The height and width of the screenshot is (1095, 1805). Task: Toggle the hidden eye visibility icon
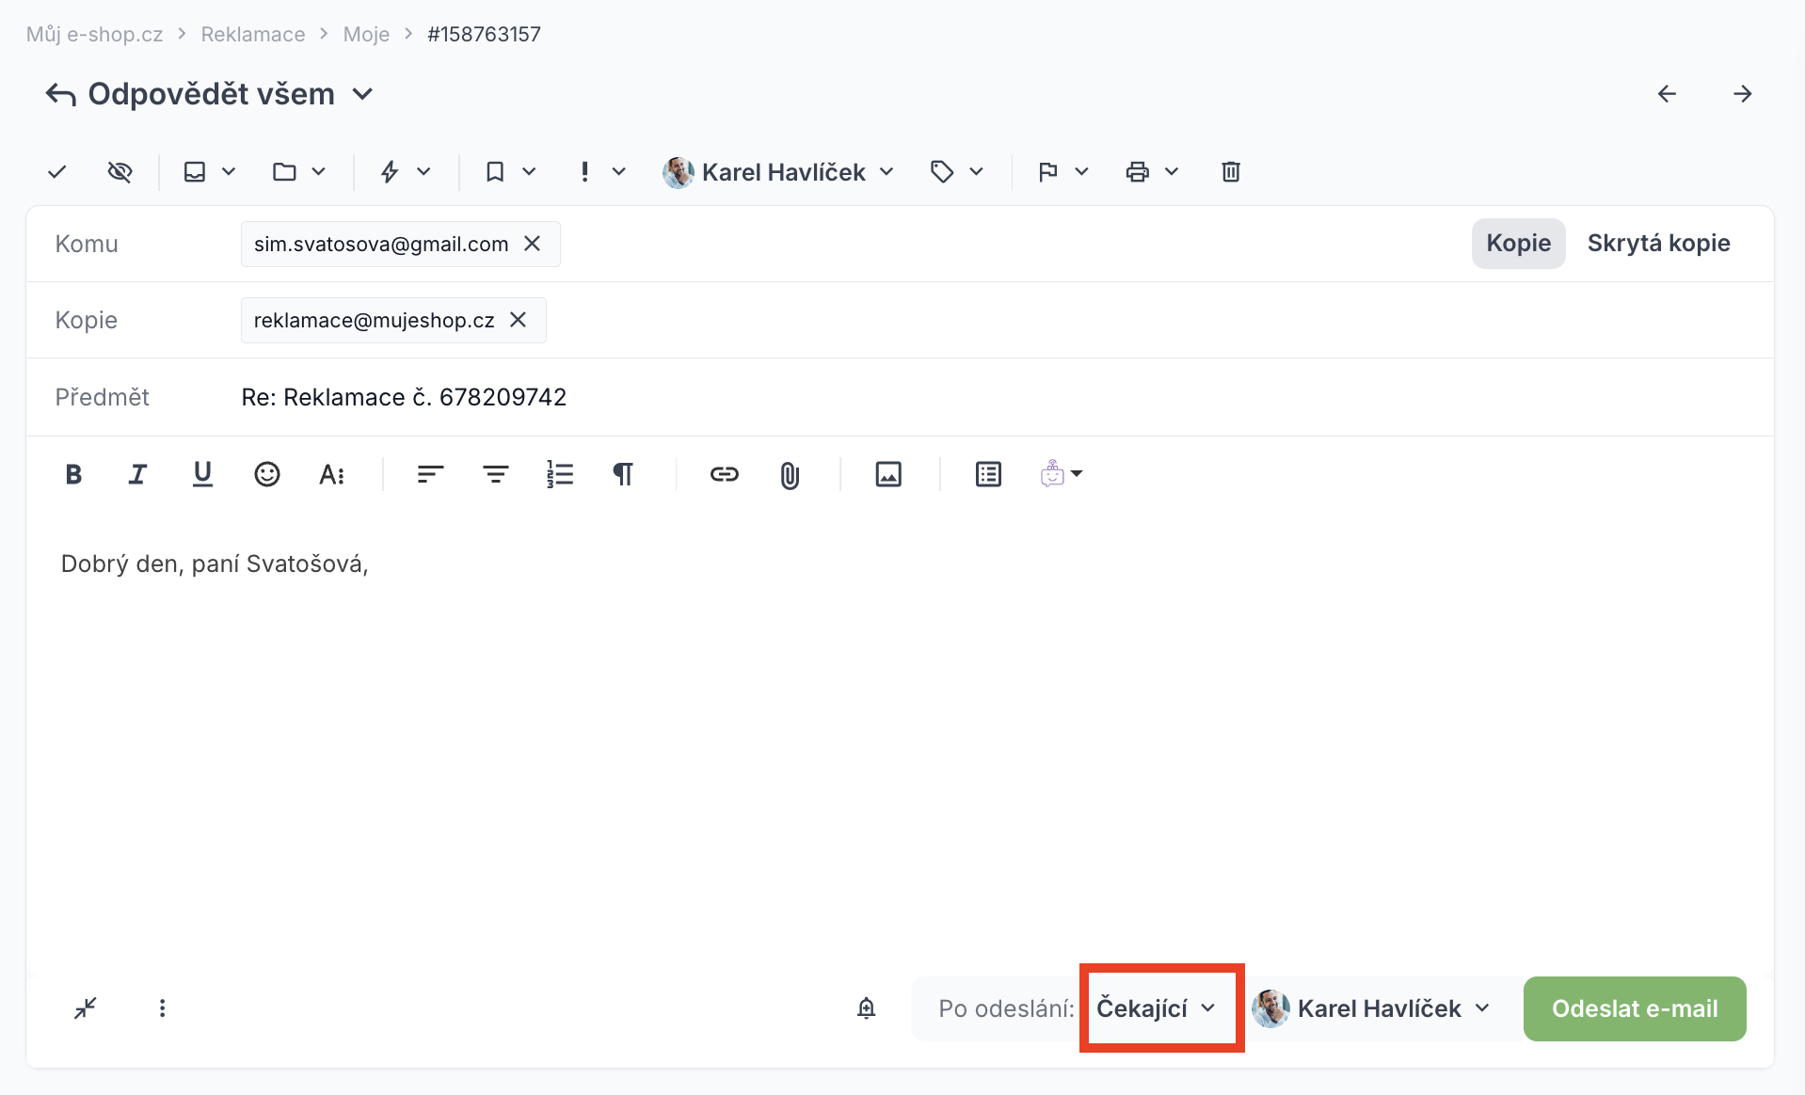point(120,171)
